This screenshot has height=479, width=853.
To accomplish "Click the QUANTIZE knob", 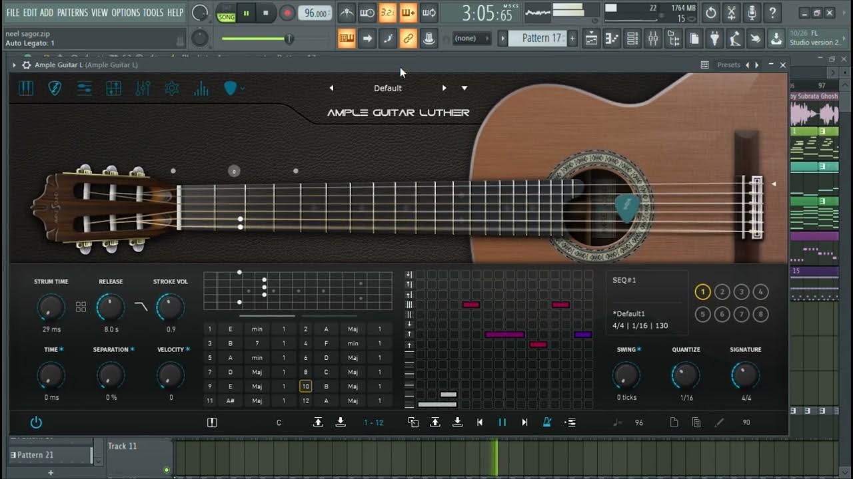I will point(686,376).
